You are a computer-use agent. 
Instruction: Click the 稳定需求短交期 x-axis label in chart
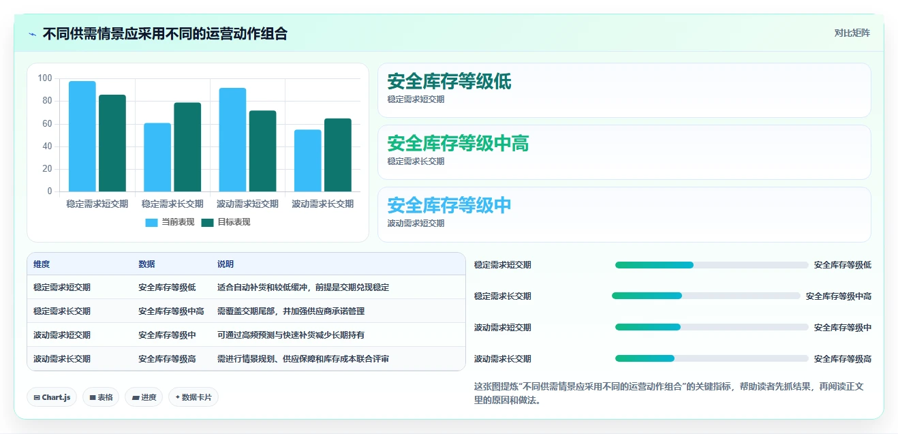97,204
